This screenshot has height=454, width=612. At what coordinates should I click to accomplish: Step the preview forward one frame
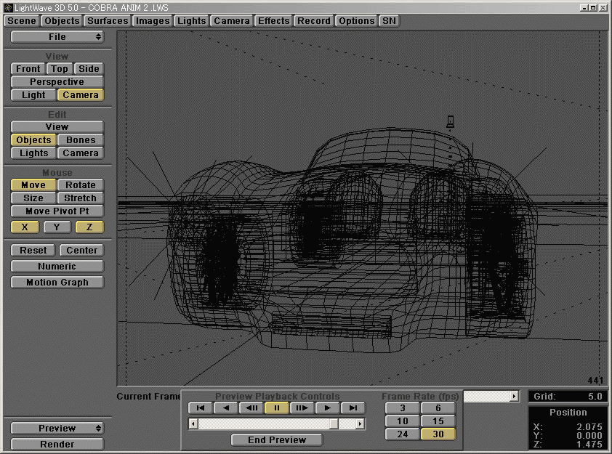point(302,408)
